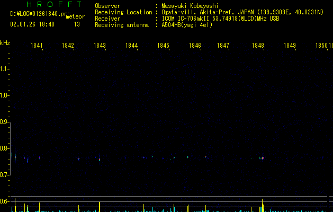Click the 1849 time axis marker
Image resolution: width=333 pixels, height=212 pixels.
coord(290,46)
